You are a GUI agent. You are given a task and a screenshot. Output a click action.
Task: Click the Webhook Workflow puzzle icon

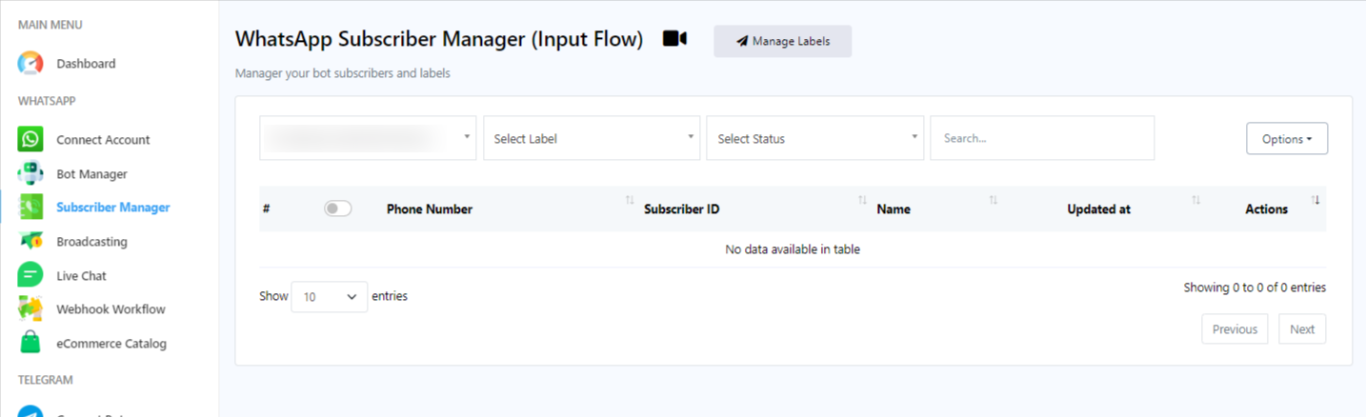click(x=30, y=309)
